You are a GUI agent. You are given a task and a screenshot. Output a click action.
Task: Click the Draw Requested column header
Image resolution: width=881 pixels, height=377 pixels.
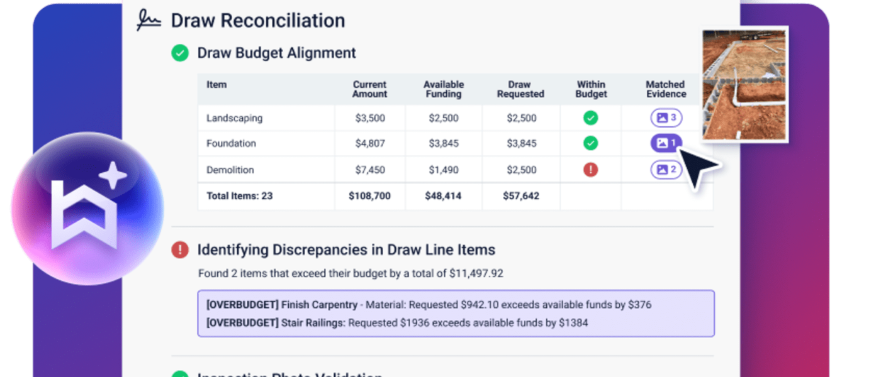pos(520,89)
